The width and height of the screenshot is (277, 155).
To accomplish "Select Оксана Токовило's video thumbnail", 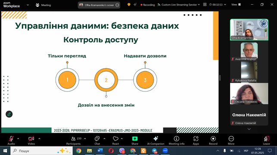I will (249, 94).
